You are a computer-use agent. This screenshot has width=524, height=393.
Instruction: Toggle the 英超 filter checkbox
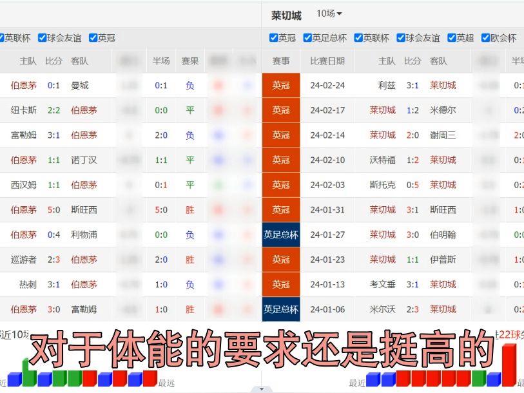[451, 37]
